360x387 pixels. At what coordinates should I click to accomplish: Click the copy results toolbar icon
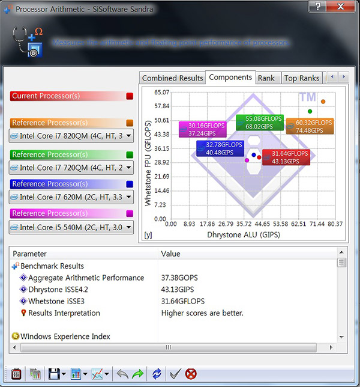click(35, 374)
